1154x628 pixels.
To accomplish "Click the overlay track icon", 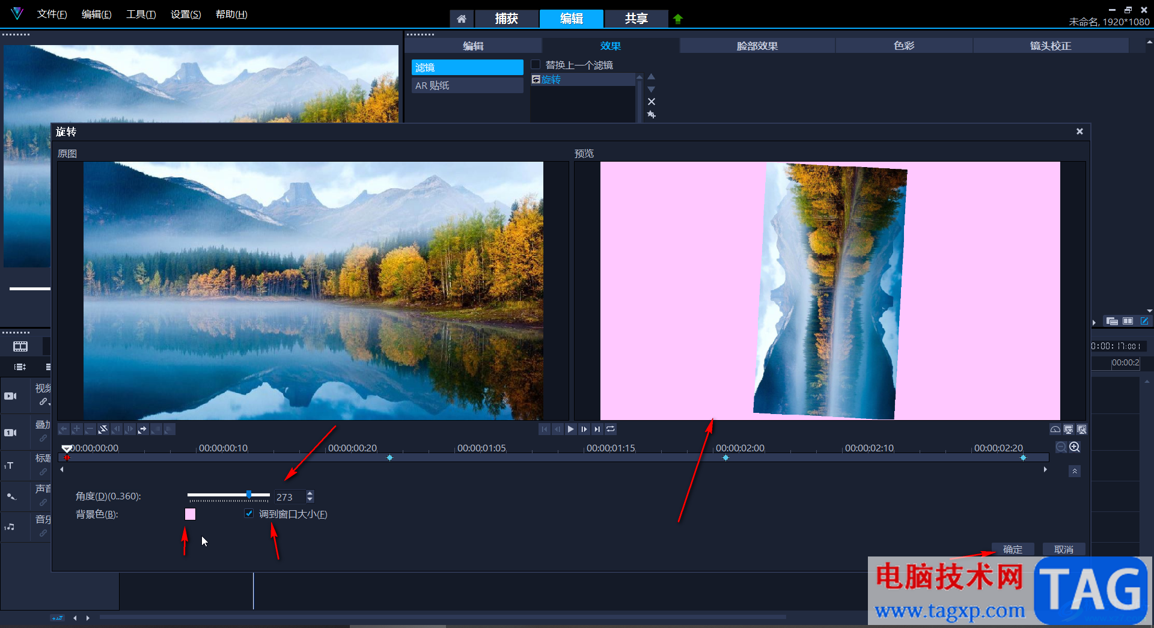I will 11,433.
